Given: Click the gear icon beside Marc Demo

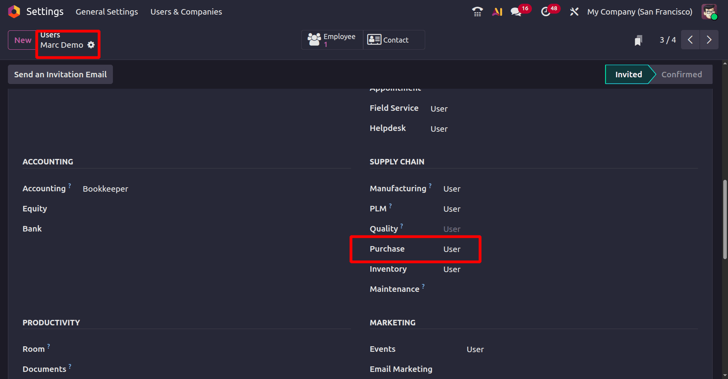Looking at the screenshot, I should coord(91,45).
